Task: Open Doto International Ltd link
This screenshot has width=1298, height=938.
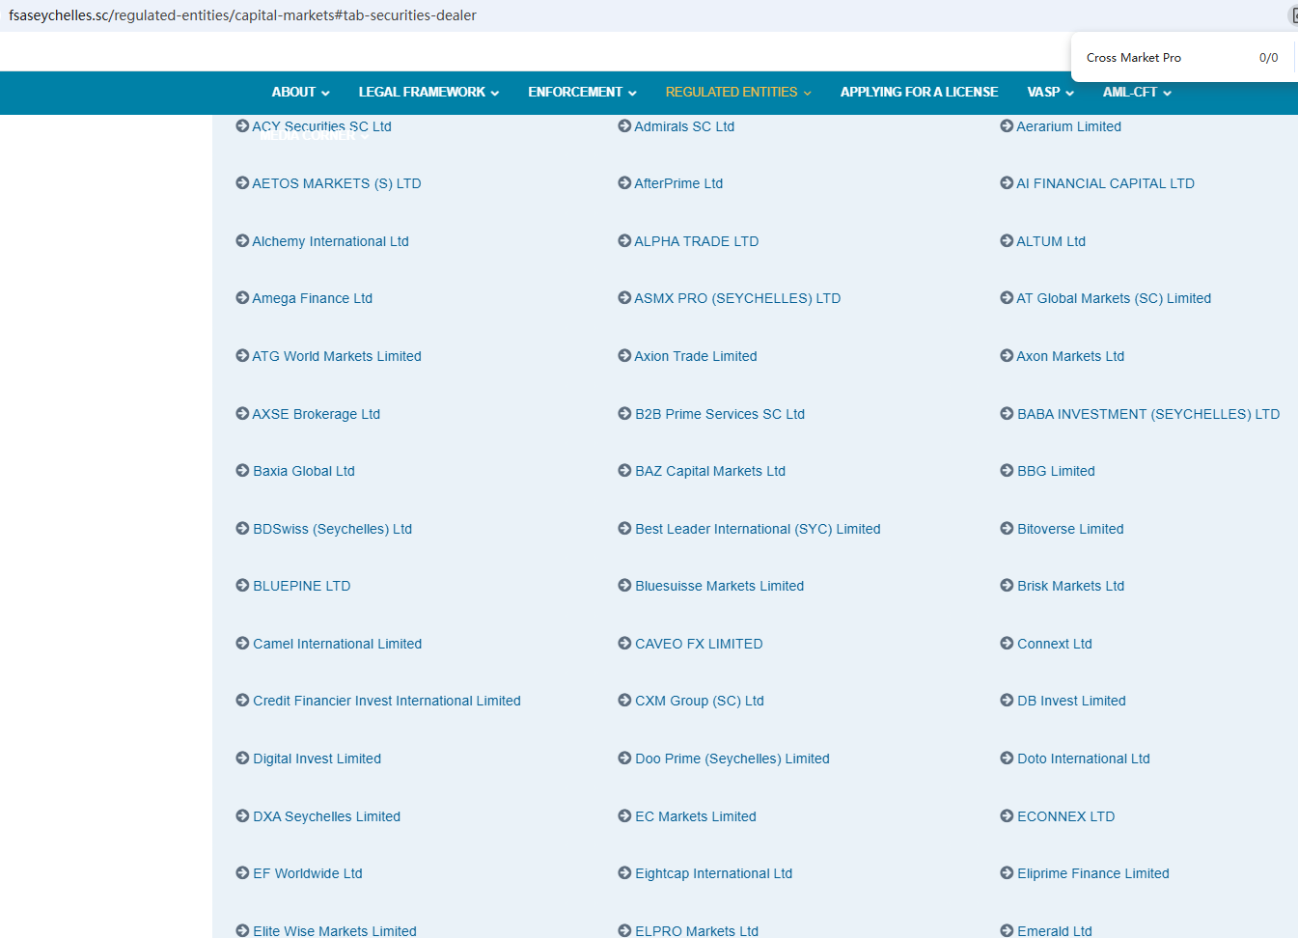Action: click(1083, 759)
